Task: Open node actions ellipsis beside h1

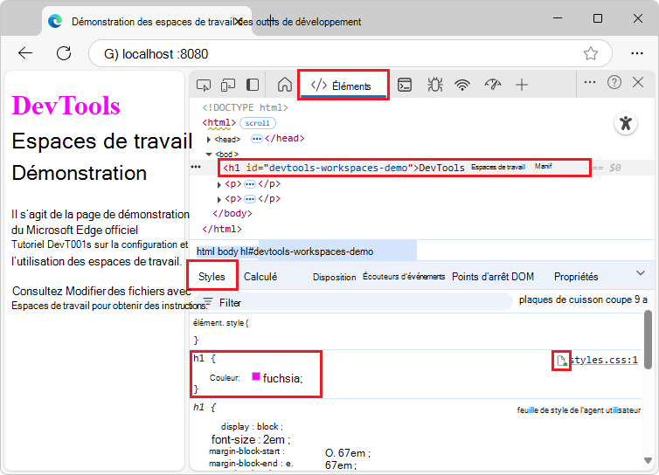Action: click(x=196, y=167)
